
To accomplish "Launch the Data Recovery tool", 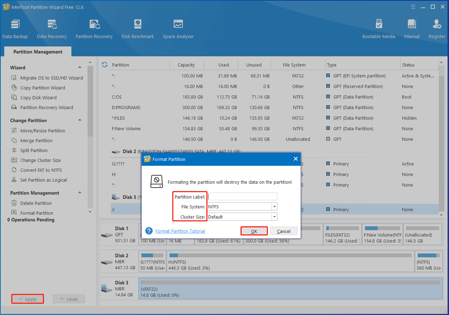I will [52, 29].
